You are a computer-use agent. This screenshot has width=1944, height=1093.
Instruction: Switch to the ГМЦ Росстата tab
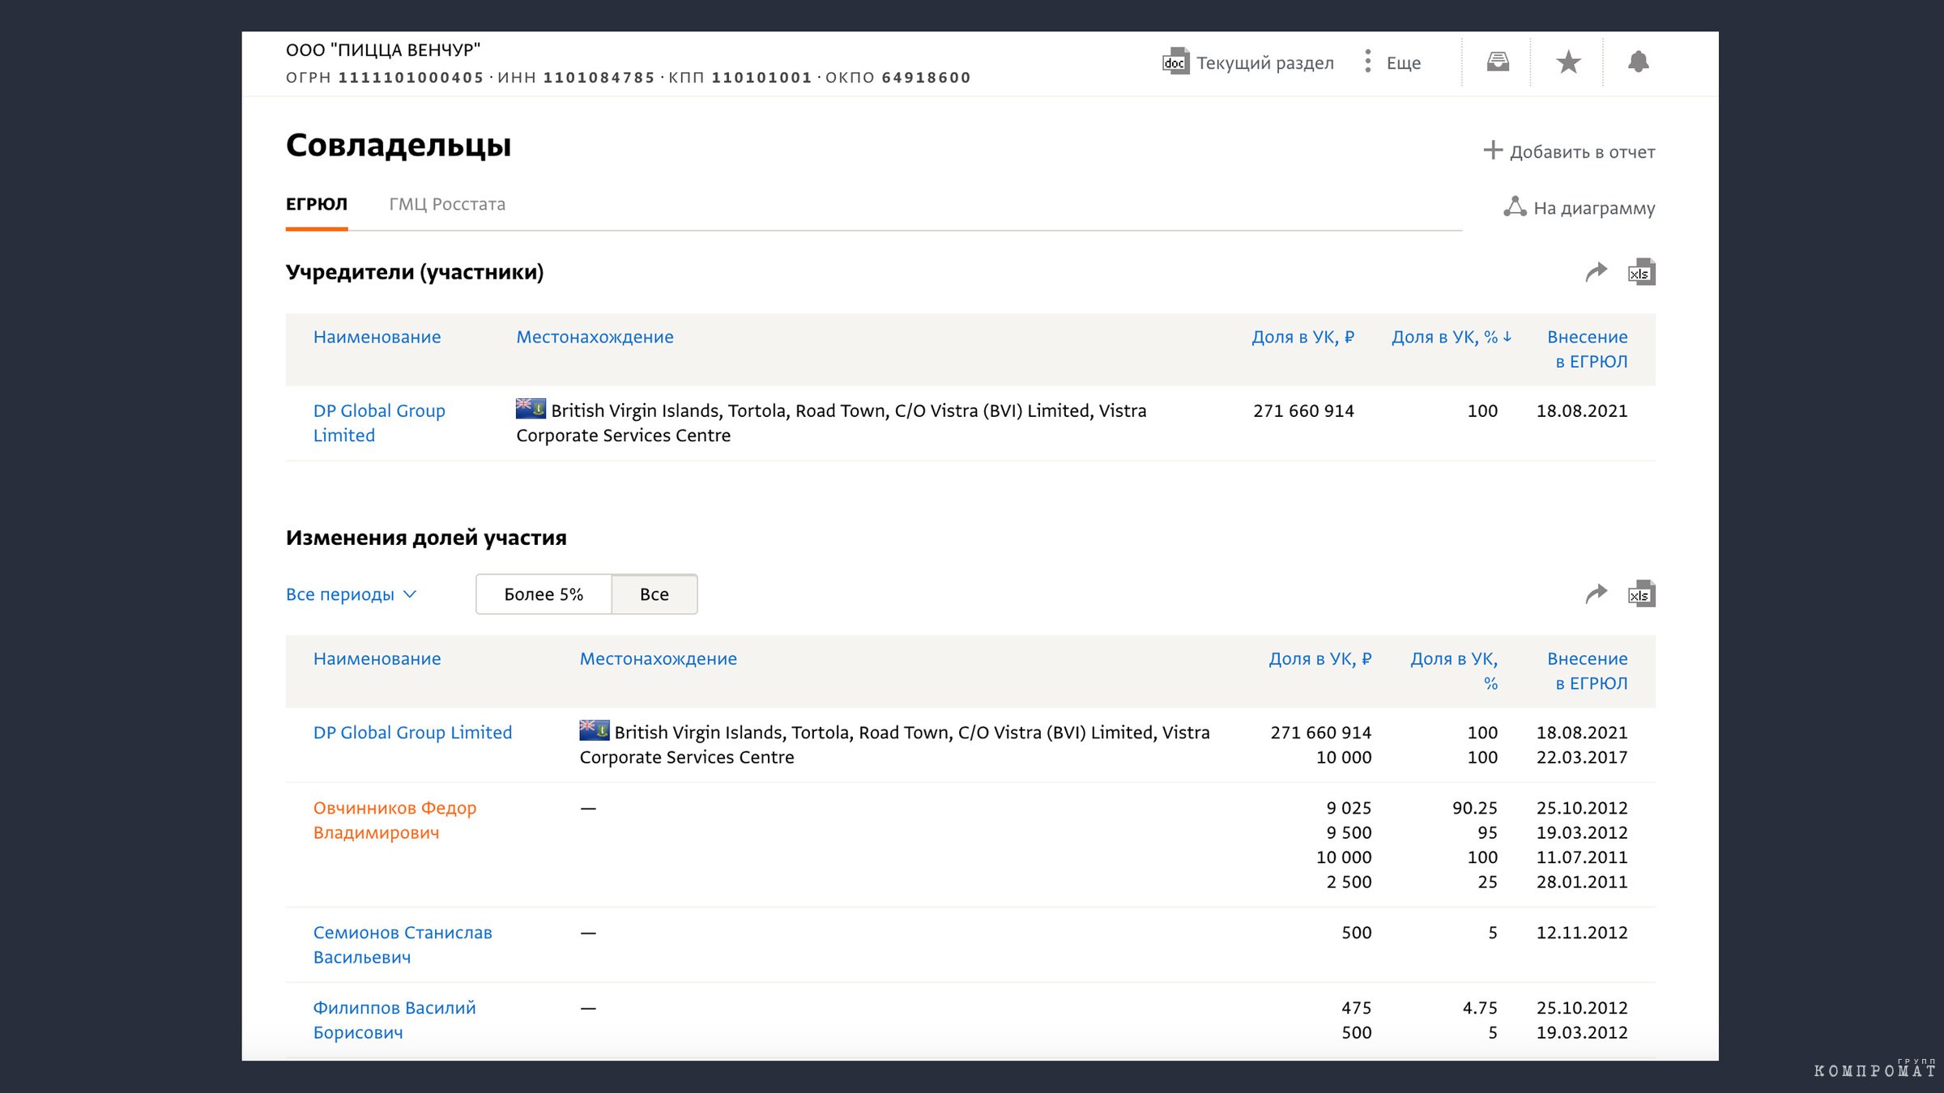click(x=447, y=204)
